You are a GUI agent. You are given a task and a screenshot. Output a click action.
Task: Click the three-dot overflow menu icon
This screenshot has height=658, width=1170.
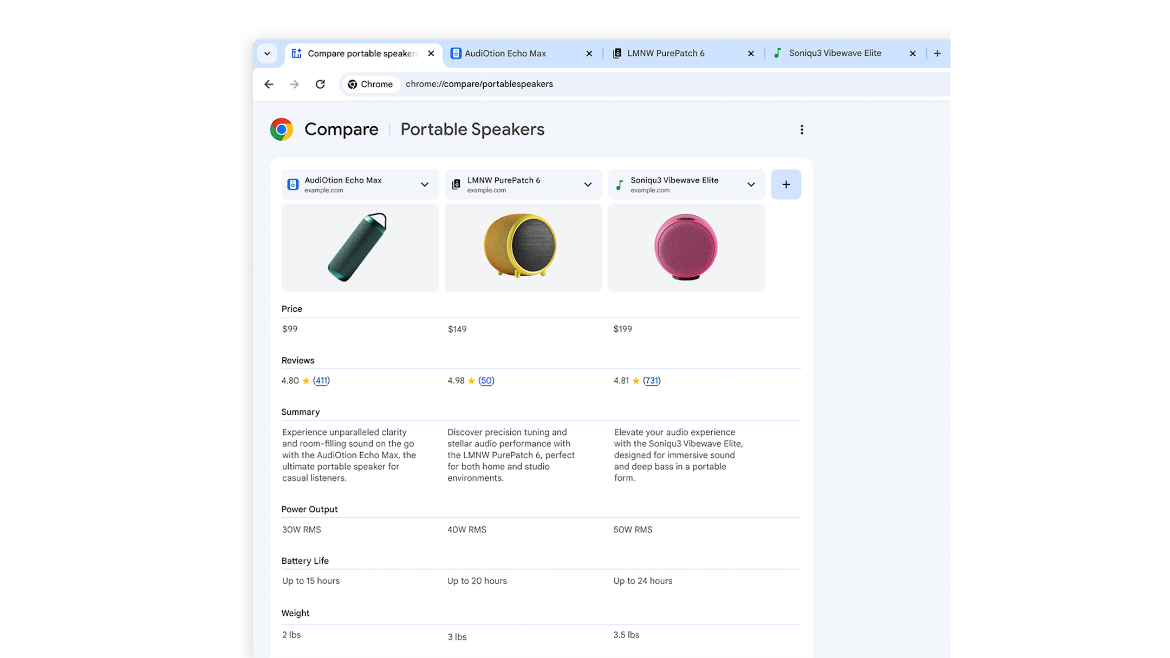[802, 129]
